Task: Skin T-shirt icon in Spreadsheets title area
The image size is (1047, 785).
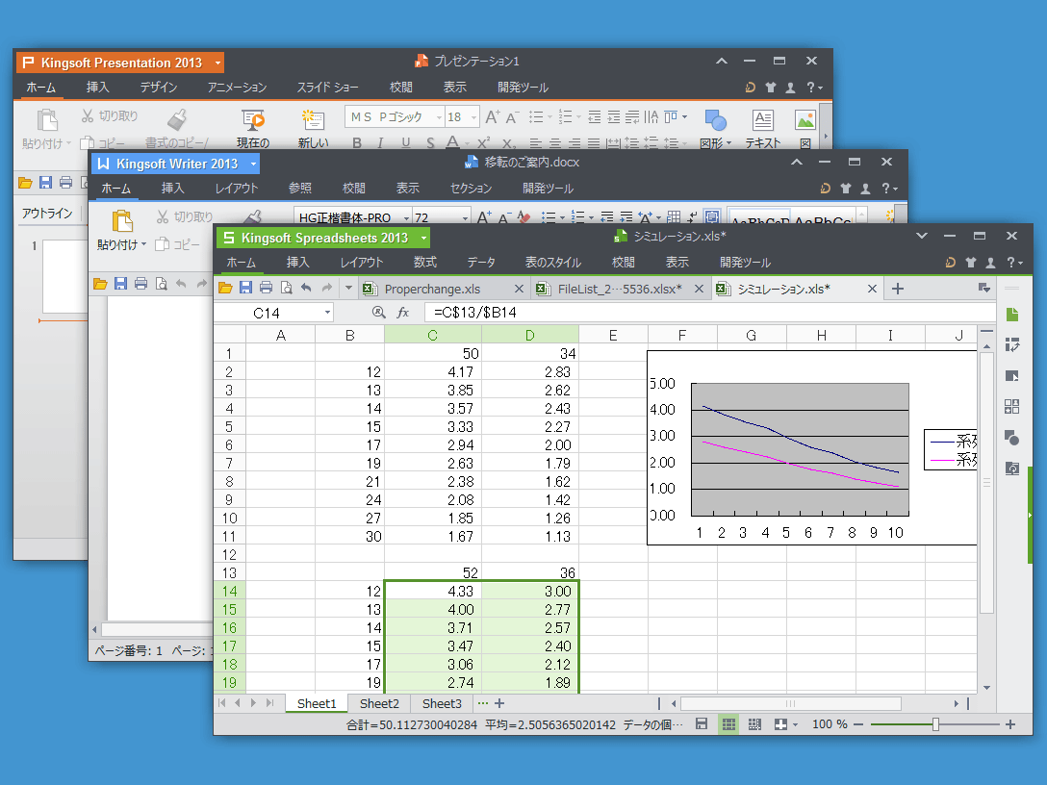Action: 971,263
